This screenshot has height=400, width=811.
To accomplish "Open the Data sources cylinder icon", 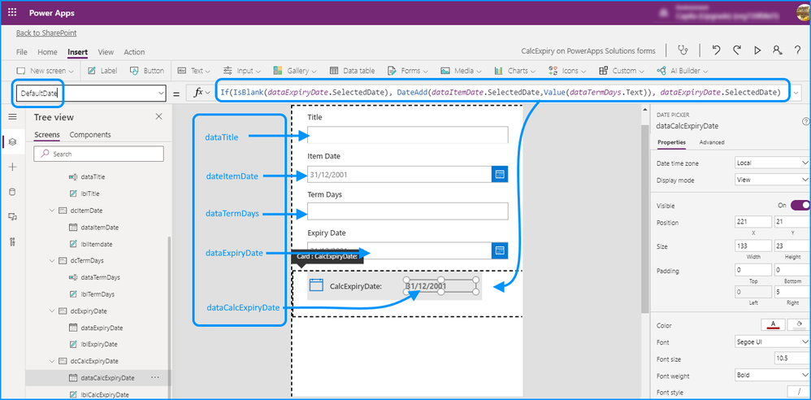I will pos(12,191).
